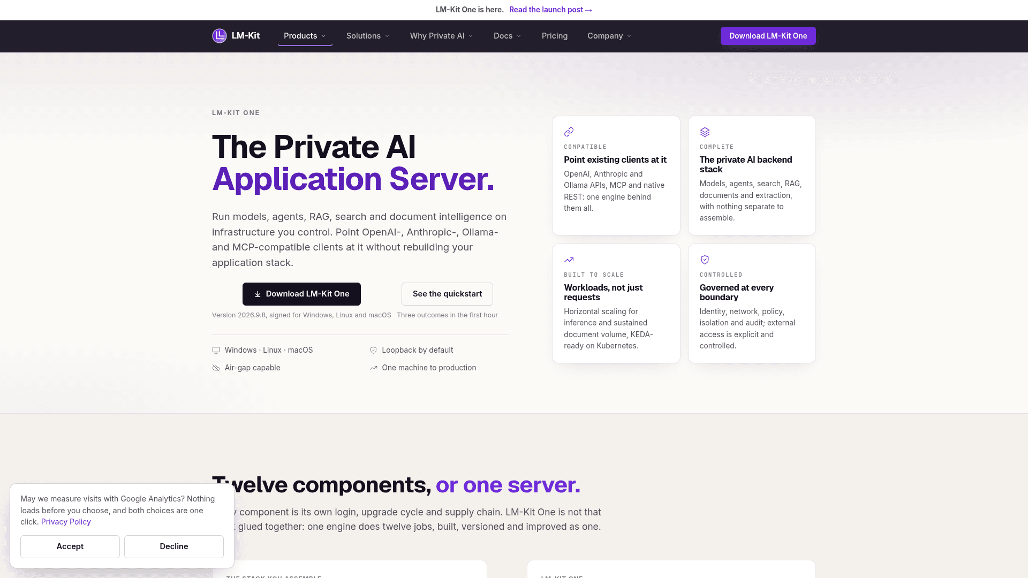This screenshot has height=578, width=1028.
Task: Click The private AI backend stack heading
Action: [746, 164]
